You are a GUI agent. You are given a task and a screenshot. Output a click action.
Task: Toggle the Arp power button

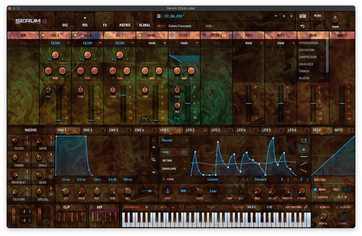coord(92,207)
